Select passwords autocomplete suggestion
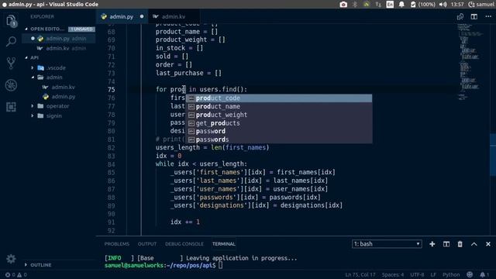496x279 pixels. [279, 139]
